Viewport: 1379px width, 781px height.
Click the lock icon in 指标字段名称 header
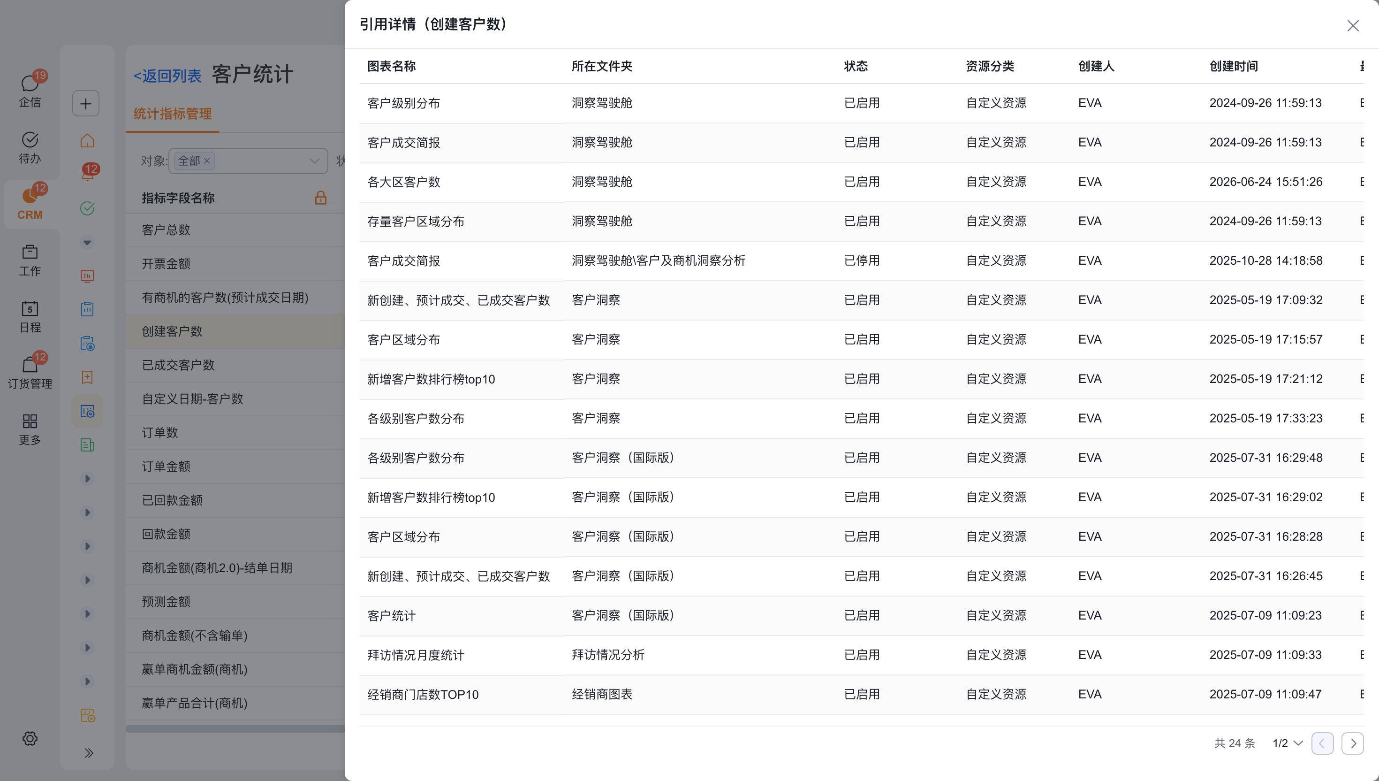tap(320, 198)
